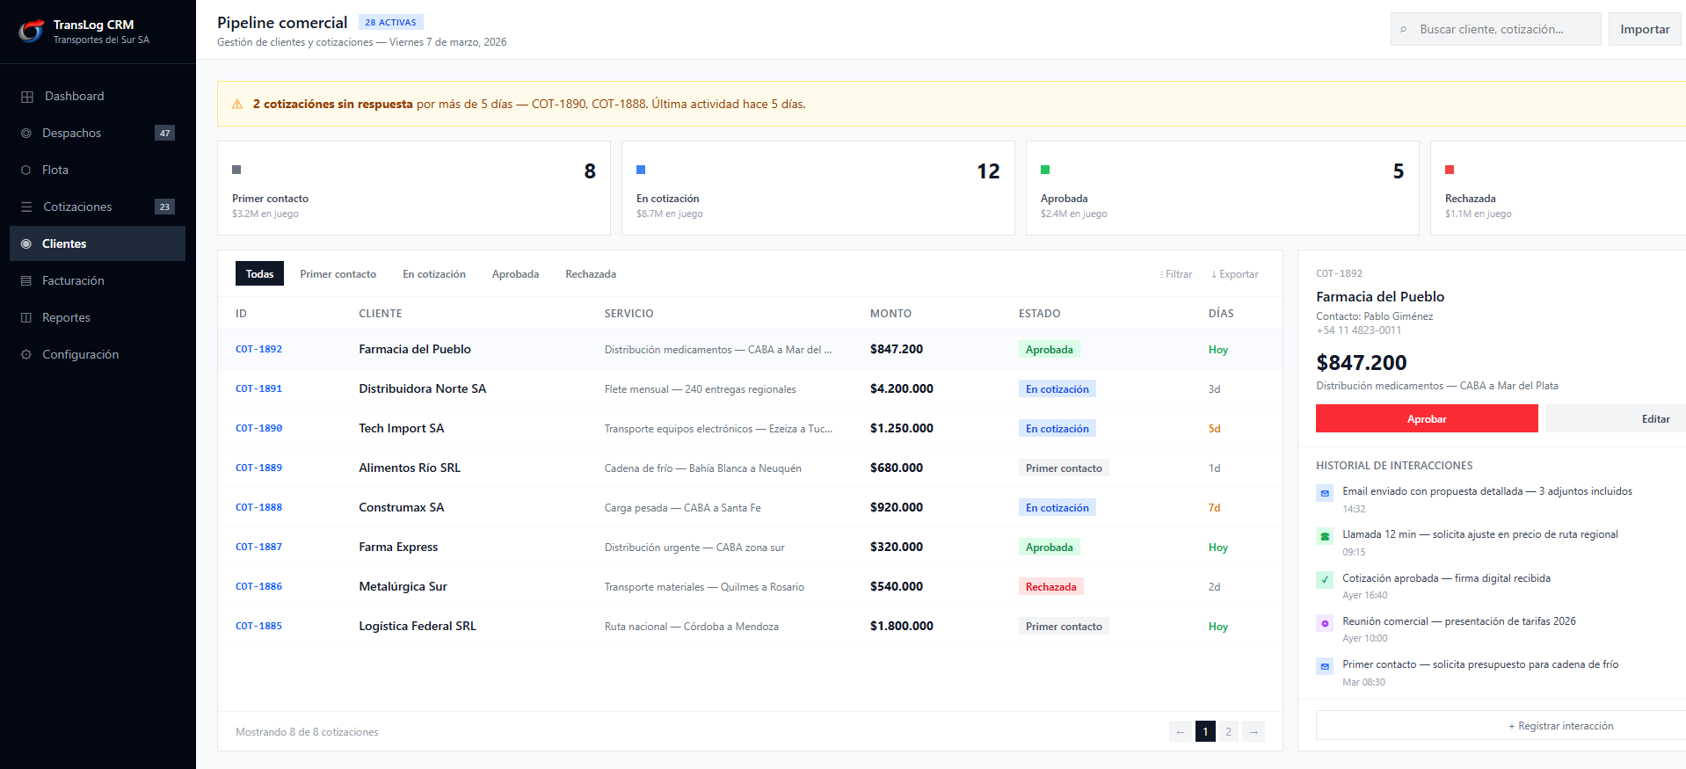Click the Facturación sidebar icon

click(26, 281)
